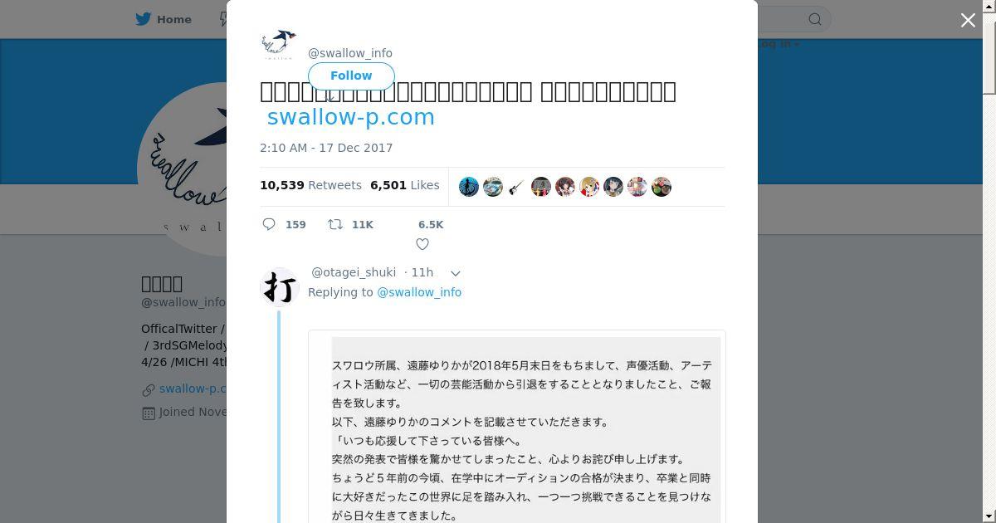This screenshot has width=996, height=523.
Task: View the 6,501 Likes list
Action: [x=405, y=185]
